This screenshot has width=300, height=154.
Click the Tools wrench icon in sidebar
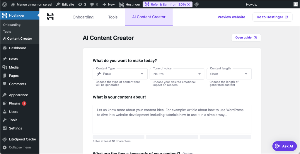point(5,120)
